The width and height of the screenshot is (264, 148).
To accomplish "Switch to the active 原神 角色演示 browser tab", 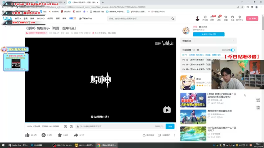I will (x=83, y=2).
